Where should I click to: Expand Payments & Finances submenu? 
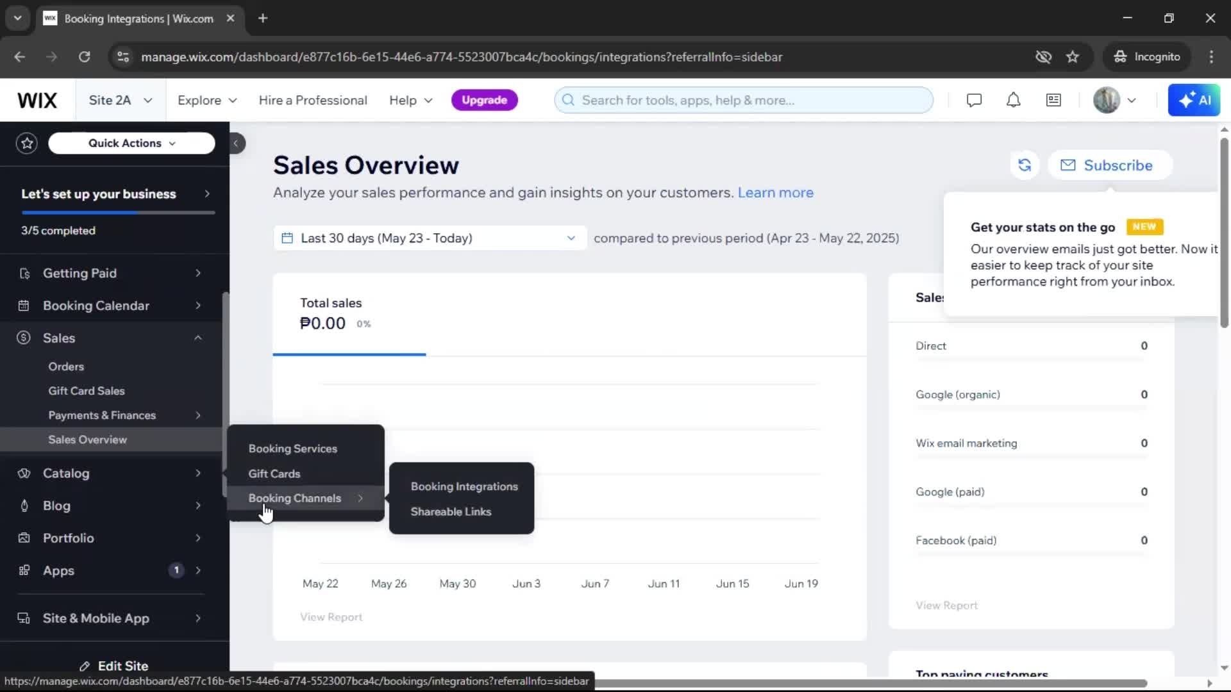pyautogui.click(x=198, y=415)
